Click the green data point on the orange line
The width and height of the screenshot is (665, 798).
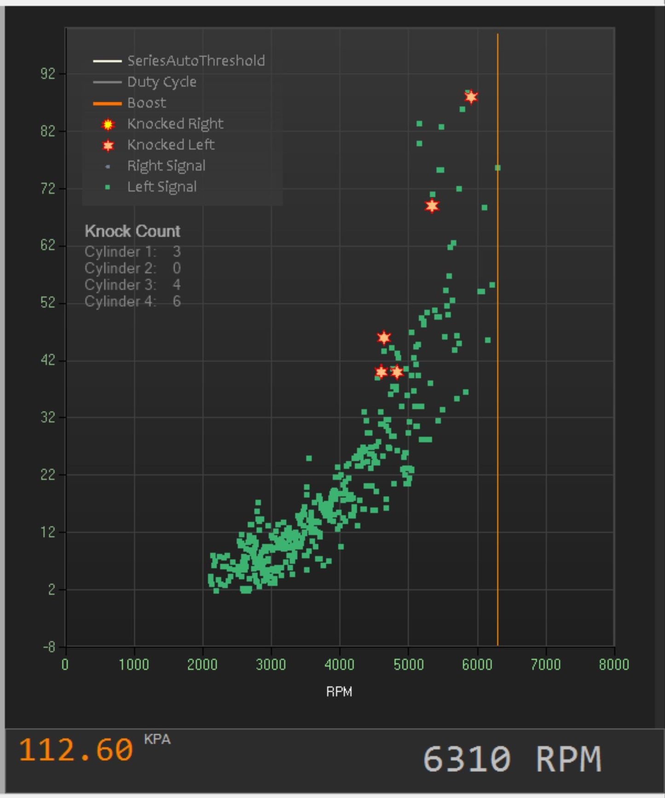pos(497,168)
